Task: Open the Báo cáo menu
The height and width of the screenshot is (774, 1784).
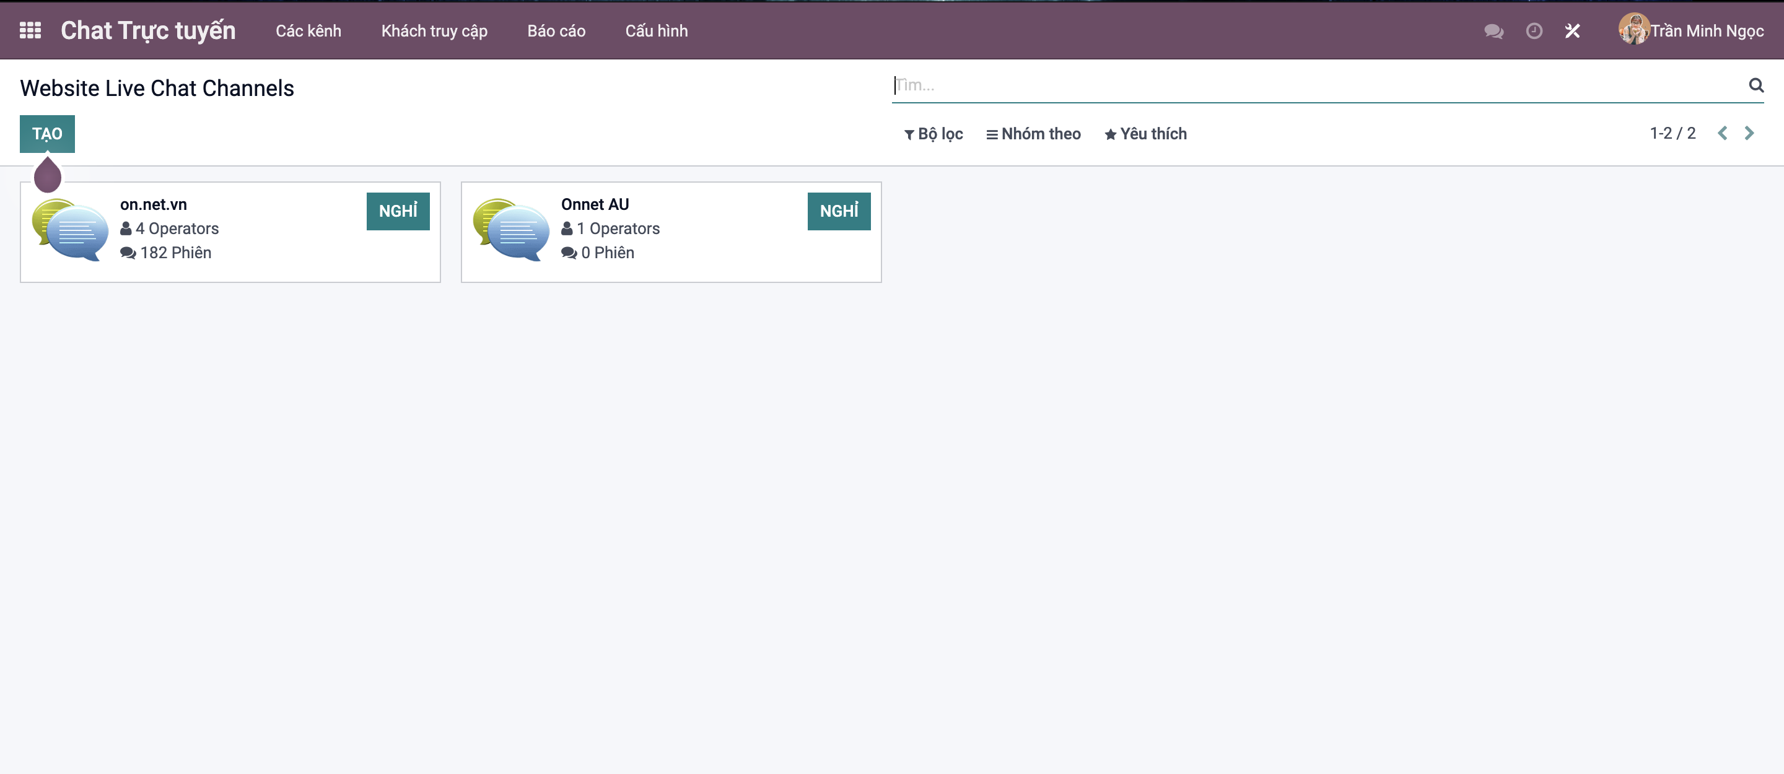Action: [556, 31]
